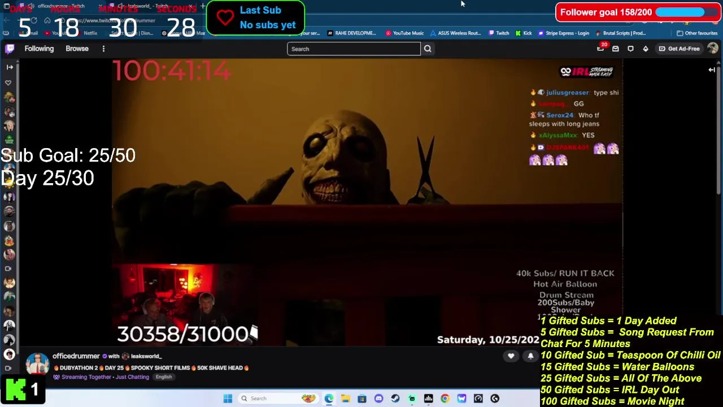Collapse the chat panel arrow
The width and height of the screenshot is (723, 407).
pyautogui.click(x=712, y=70)
